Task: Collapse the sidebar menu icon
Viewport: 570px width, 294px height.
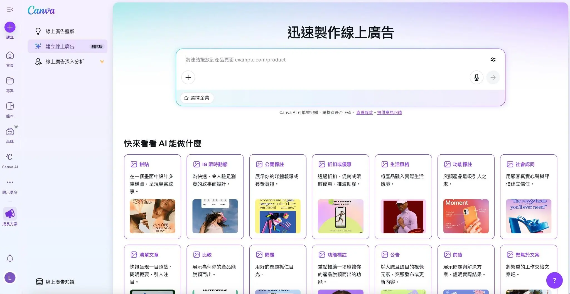Action: [x=10, y=9]
